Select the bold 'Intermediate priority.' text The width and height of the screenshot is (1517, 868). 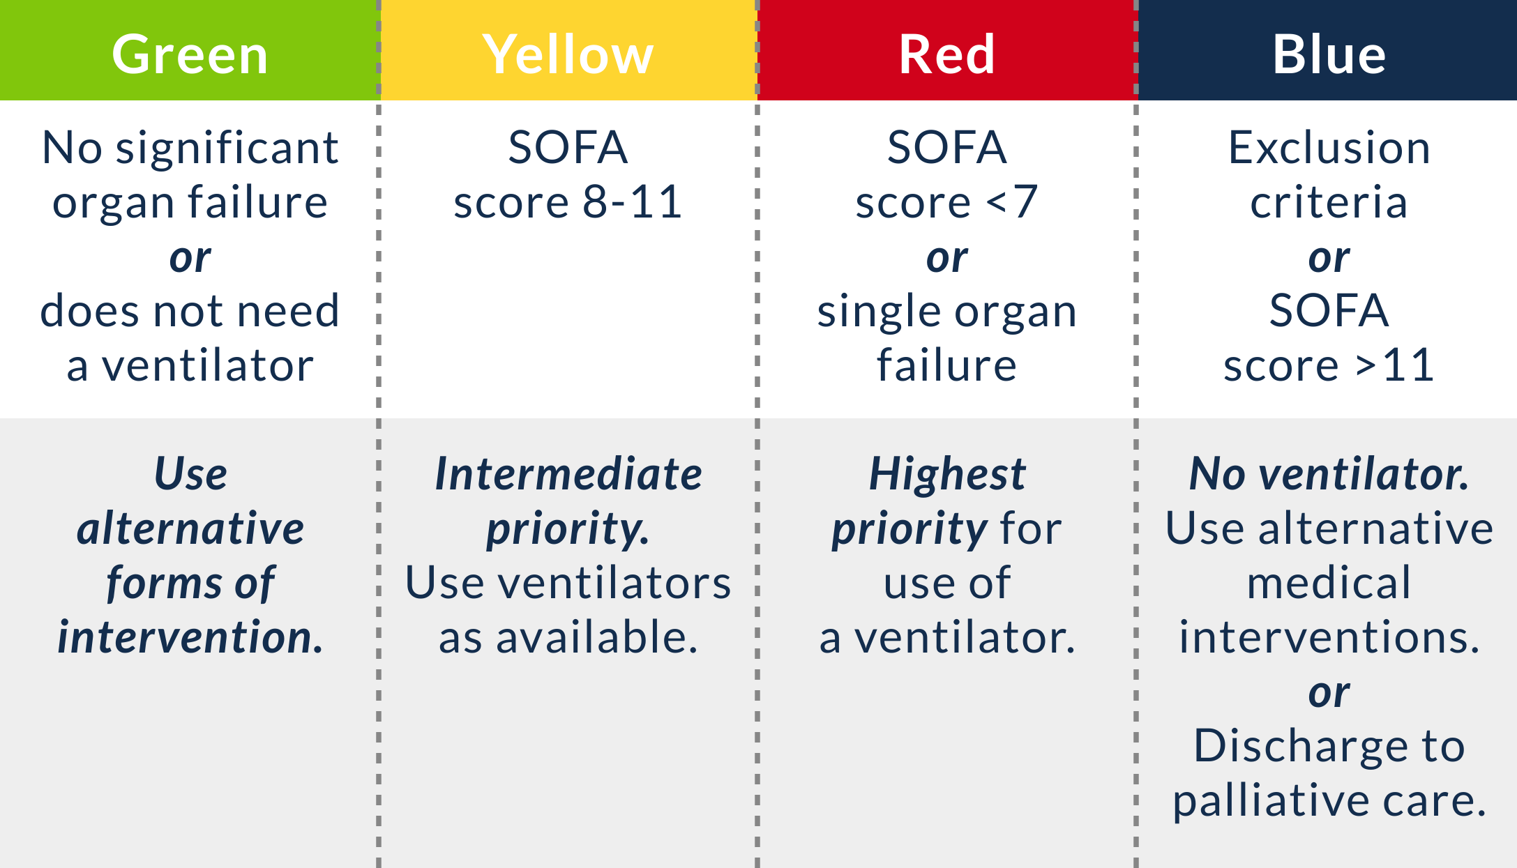568,501
